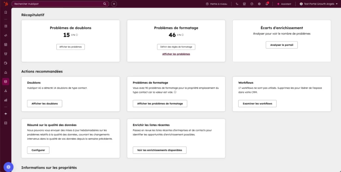Click info icon after 'la valeur est vide'
Screen dimensions: 341x172
[175, 92]
